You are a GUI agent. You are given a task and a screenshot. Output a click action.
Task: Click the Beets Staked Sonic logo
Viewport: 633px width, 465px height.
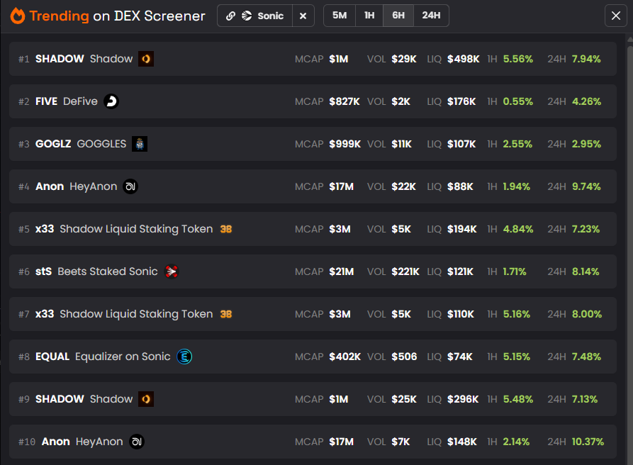pos(172,271)
